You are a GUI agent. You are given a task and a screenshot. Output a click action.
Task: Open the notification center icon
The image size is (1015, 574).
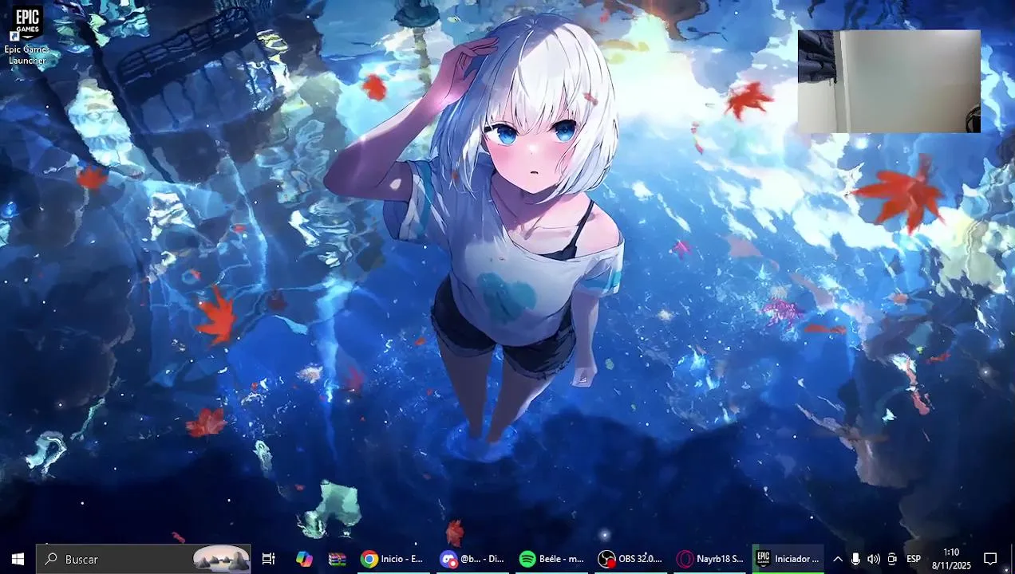[x=990, y=559]
